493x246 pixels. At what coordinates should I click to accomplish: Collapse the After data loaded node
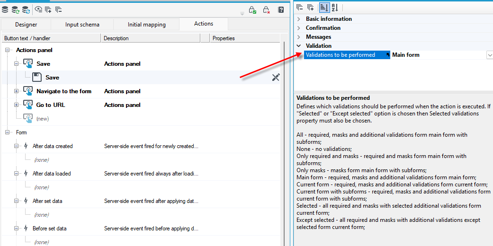pos(17,174)
